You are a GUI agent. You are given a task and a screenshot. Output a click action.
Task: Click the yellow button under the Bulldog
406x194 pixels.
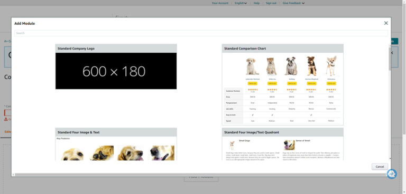coord(292,83)
